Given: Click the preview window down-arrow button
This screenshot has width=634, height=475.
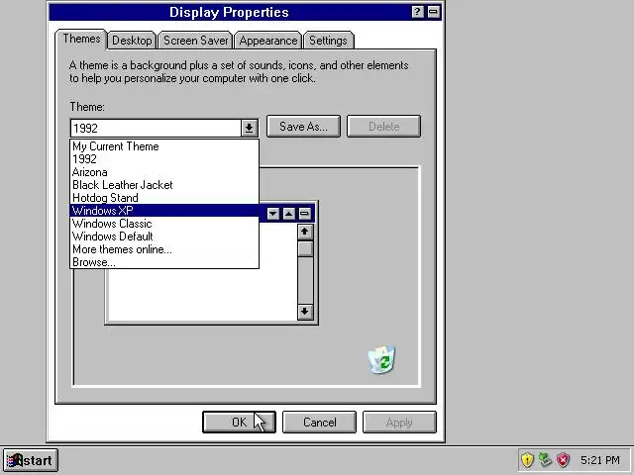Looking at the screenshot, I should pos(273,214).
